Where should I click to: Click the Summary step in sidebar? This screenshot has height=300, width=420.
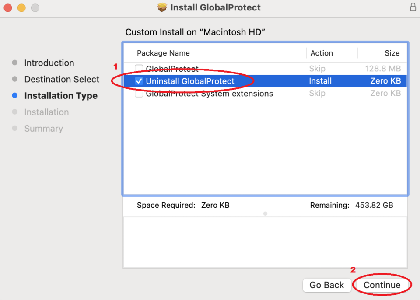point(43,129)
